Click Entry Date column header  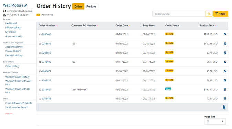(x=148, y=26)
